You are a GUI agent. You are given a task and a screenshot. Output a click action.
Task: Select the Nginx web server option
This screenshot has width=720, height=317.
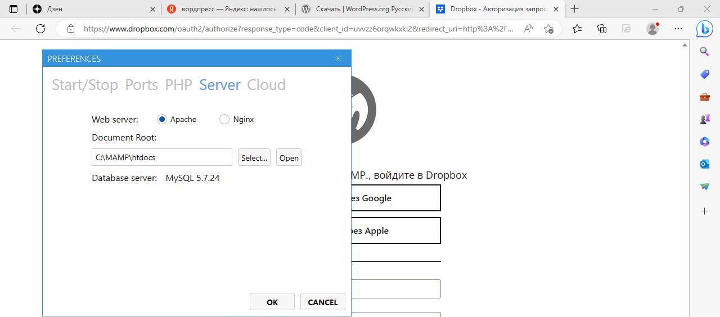click(x=224, y=119)
